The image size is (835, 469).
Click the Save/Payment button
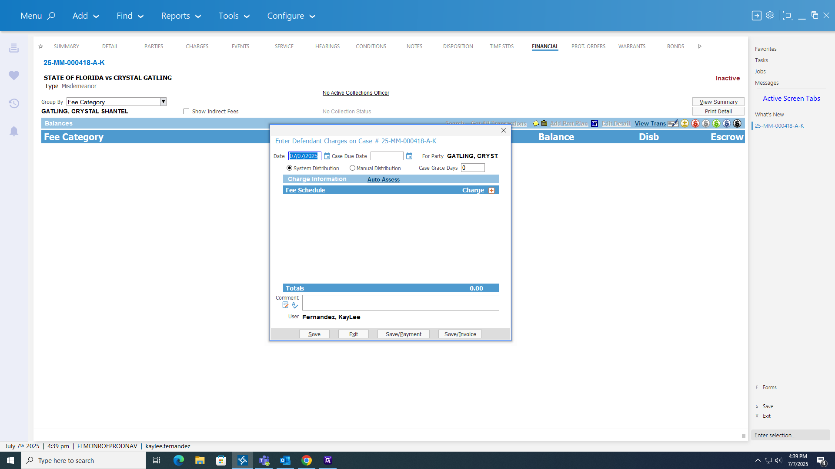click(404, 334)
